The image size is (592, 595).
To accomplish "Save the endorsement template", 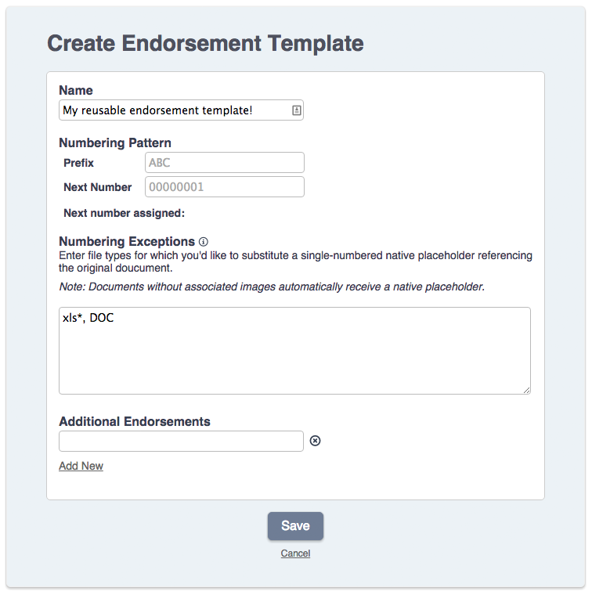I will 295,526.
